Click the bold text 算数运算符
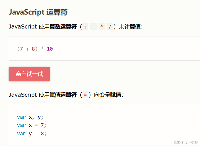Viewport: 200px width, 146px height. (x=63, y=27)
